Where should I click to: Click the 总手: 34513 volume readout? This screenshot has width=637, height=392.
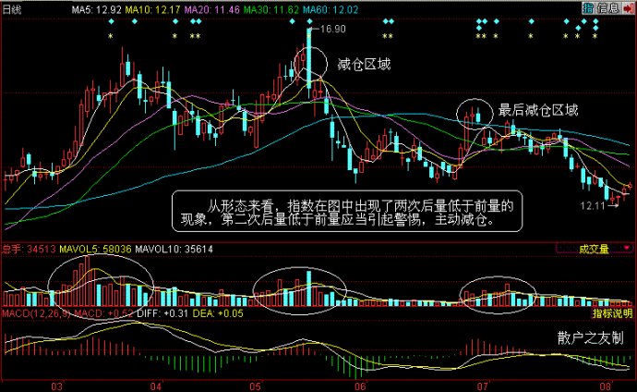click(x=29, y=249)
